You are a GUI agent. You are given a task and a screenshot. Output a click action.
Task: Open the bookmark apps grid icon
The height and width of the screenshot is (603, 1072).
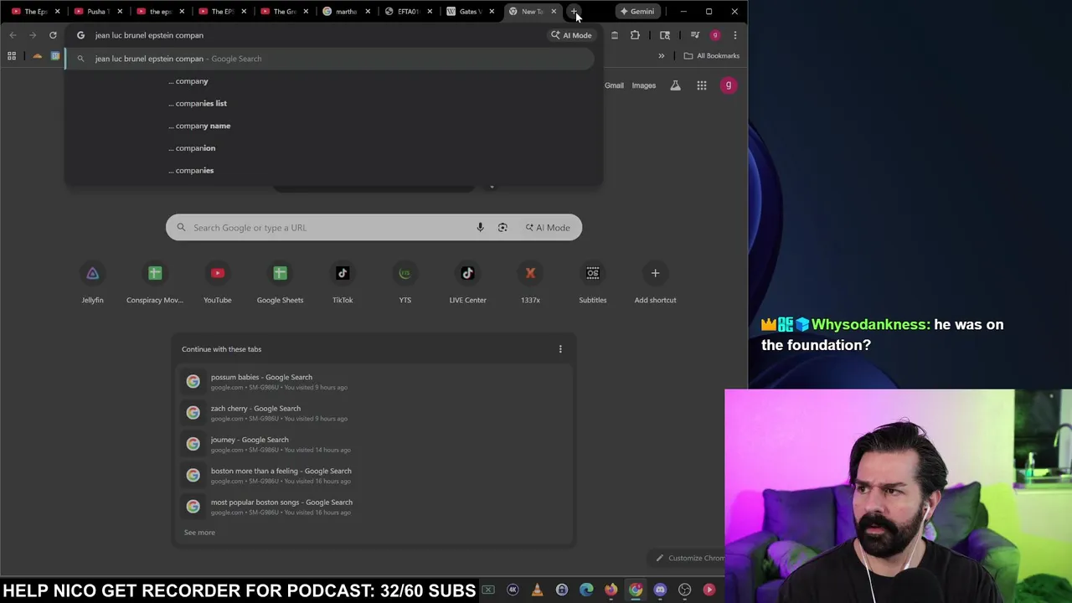point(12,56)
